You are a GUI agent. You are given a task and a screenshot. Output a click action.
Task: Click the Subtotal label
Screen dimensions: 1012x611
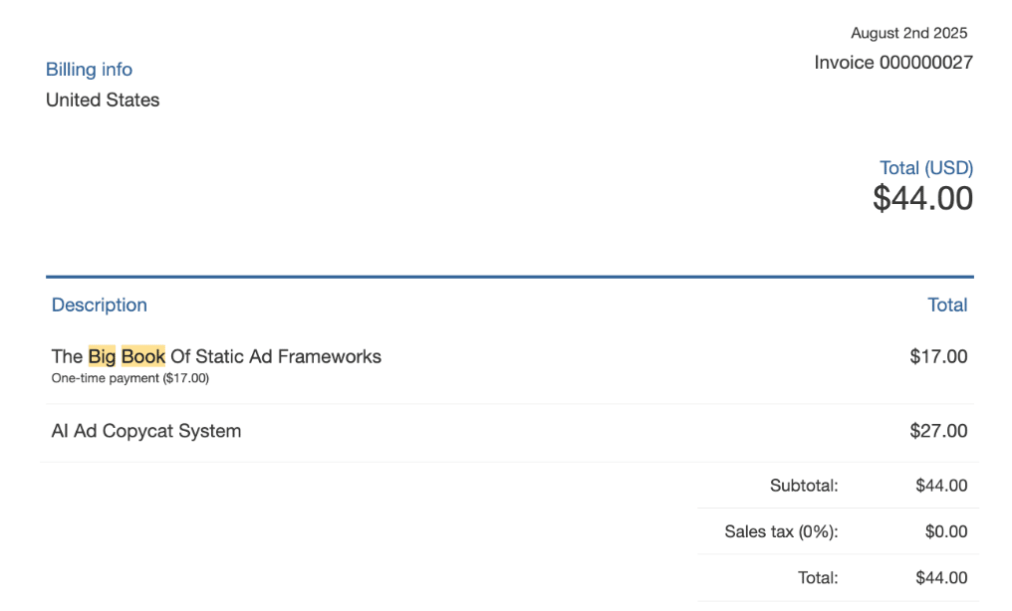(804, 487)
